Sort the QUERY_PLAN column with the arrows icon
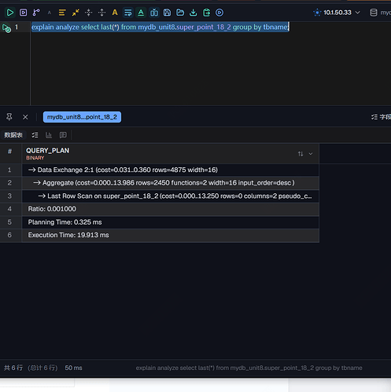The image size is (391, 392). pos(301,154)
